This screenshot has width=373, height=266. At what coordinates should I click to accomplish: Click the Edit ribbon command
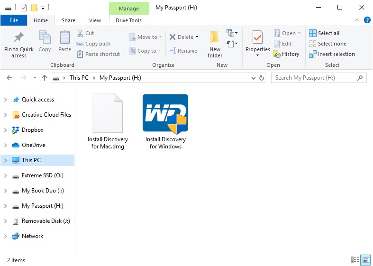tap(282, 44)
